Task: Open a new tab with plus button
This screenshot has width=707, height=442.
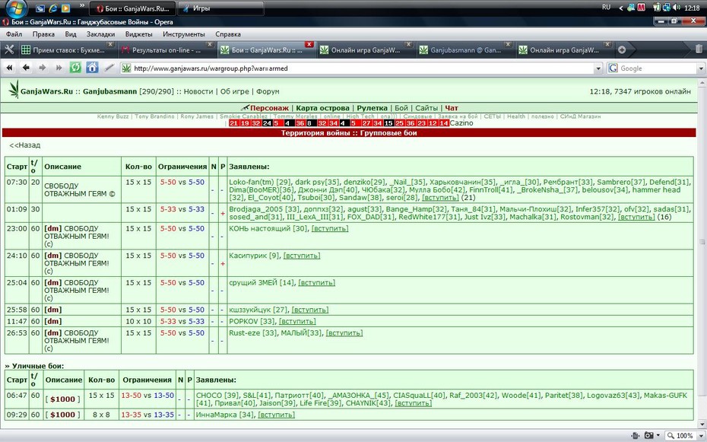Action: tap(622, 50)
